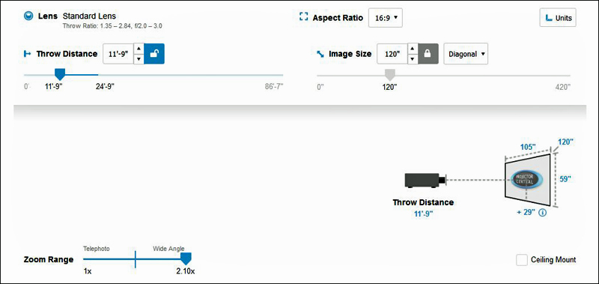
Task: Click the blue Lens icon
Action: (x=28, y=16)
